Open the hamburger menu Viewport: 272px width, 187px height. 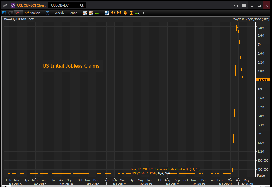coord(244,5)
